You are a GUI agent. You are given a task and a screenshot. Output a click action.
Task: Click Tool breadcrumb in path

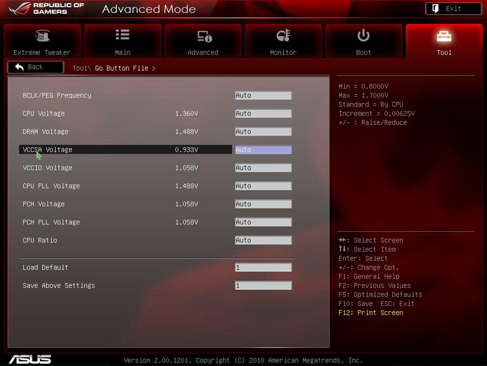(x=80, y=68)
